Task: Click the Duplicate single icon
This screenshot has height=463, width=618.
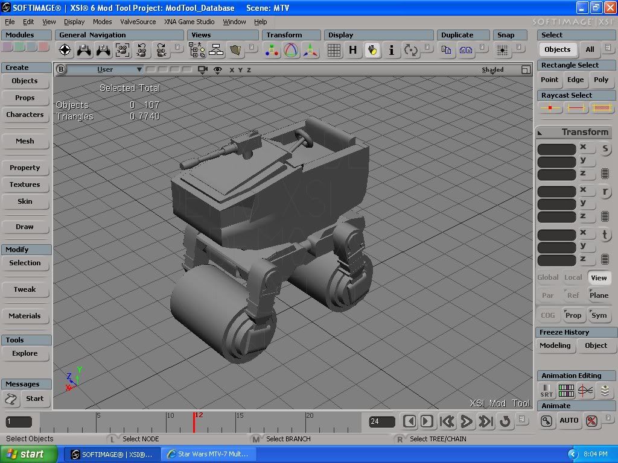Action: (446, 50)
